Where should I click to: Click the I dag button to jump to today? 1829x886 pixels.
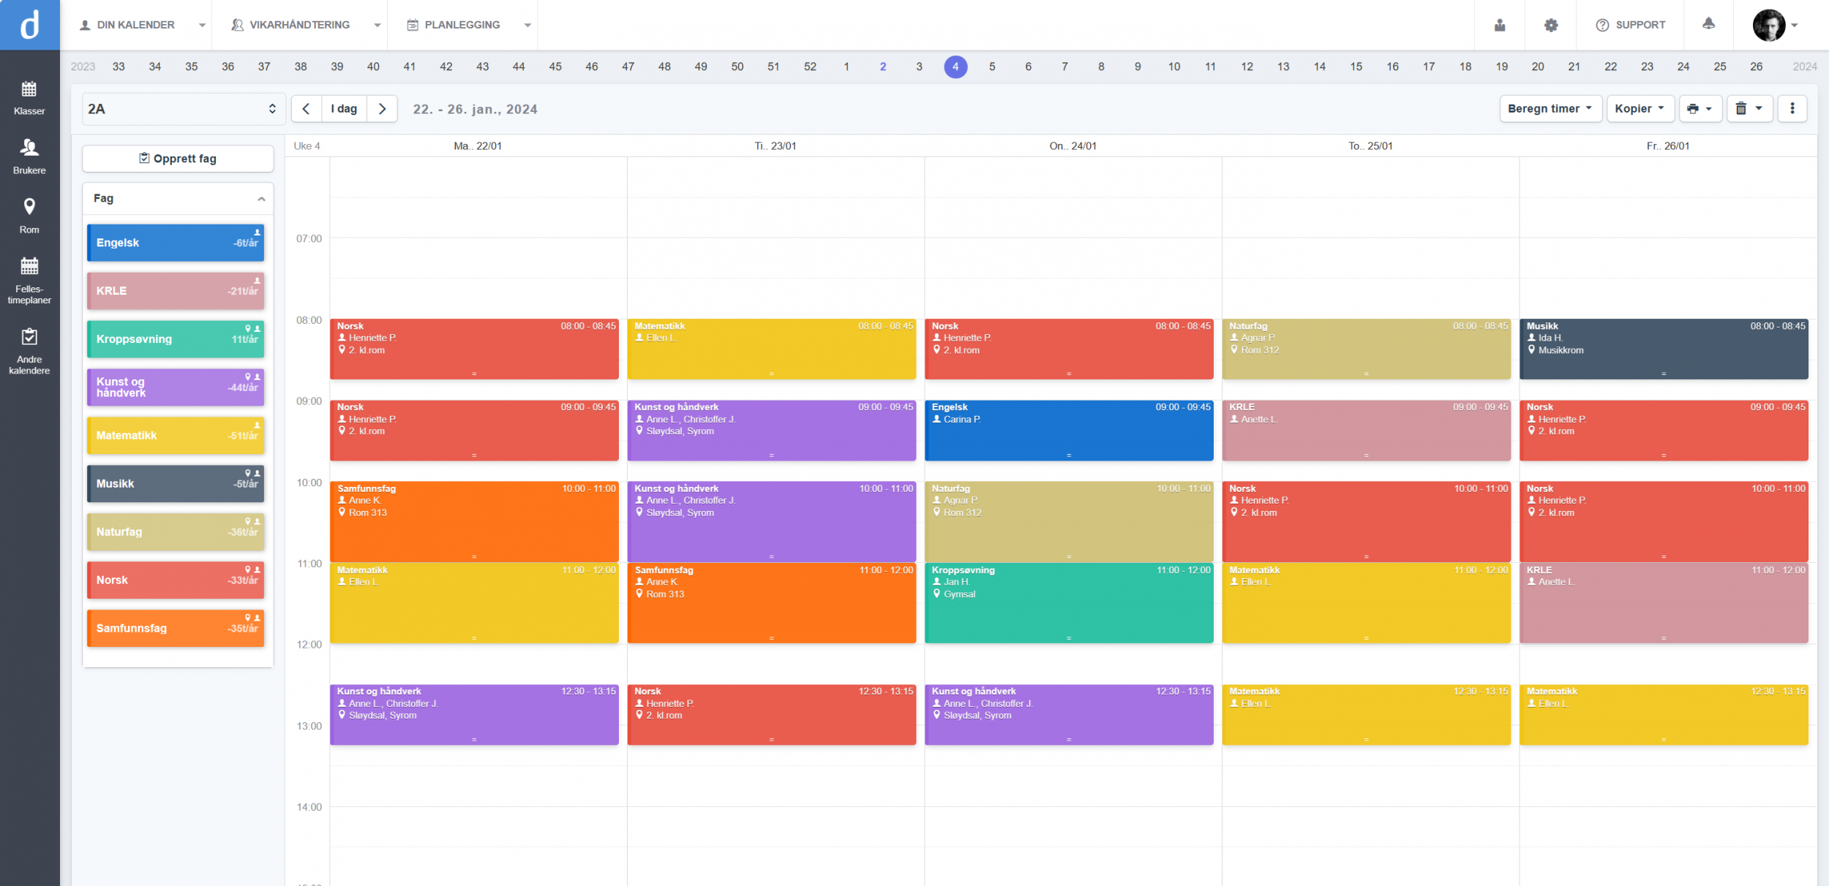pyautogui.click(x=344, y=108)
